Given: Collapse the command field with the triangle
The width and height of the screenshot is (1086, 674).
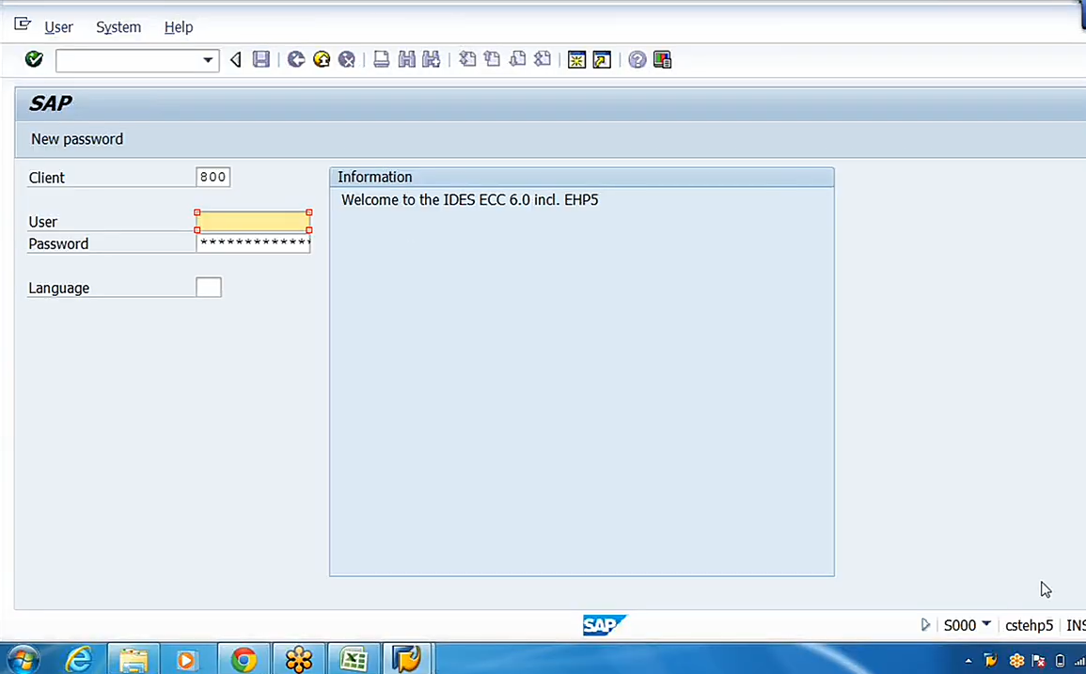Looking at the screenshot, I should pos(235,60).
